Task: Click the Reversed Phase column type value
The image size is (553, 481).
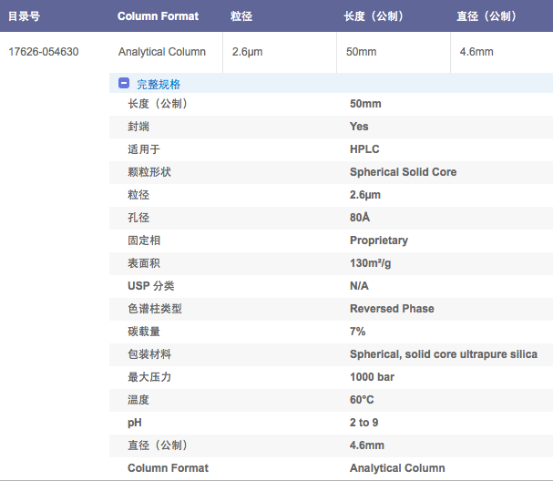Action: pyautogui.click(x=392, y=309)
